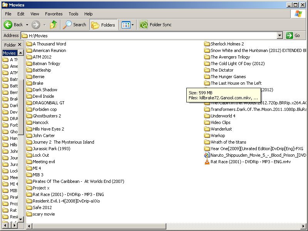Click the folder tree scroll-down arrow
Screen dimensions: 308x231
pyautogui.click(x=21, y=219)
